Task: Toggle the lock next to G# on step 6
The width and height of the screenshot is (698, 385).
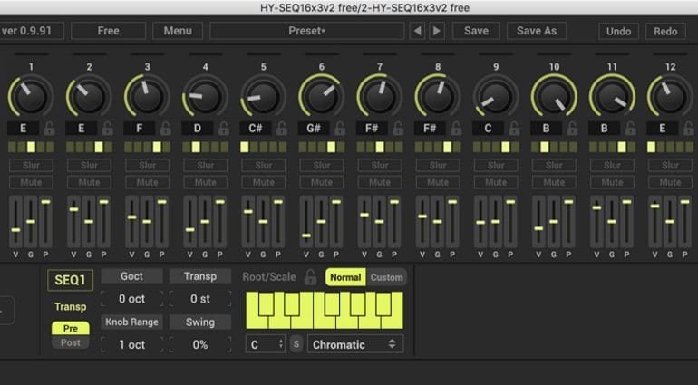Action: pos(340,129)
